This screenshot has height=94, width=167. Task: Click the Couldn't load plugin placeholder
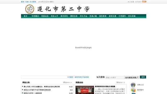click(x=83, y=48)
